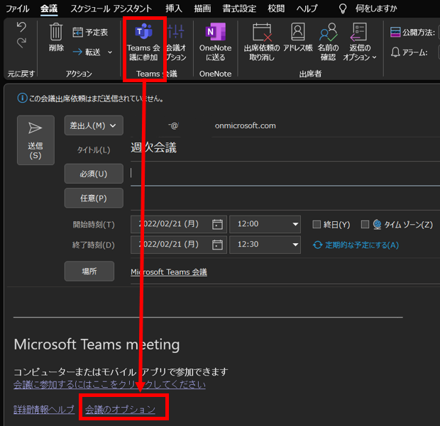Click 会議に参加するにはここをクリックしてください link
440x426 pixels.
click(109, 384)
